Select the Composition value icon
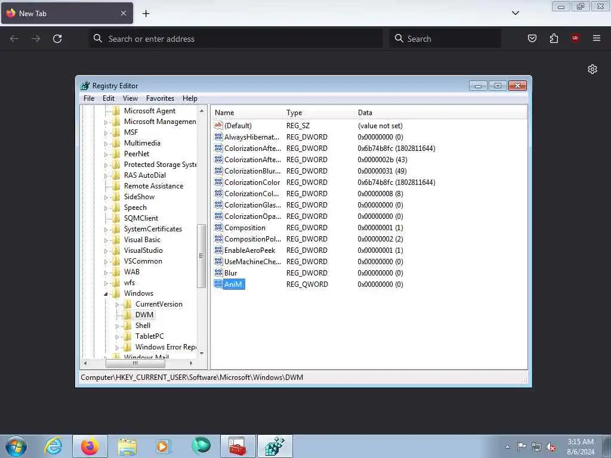The width and height of the screenshot is (611, 458). 218,227
